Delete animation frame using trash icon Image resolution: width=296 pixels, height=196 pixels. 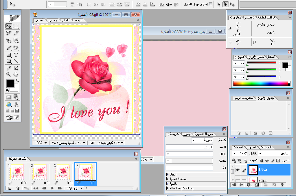point(18,188)
